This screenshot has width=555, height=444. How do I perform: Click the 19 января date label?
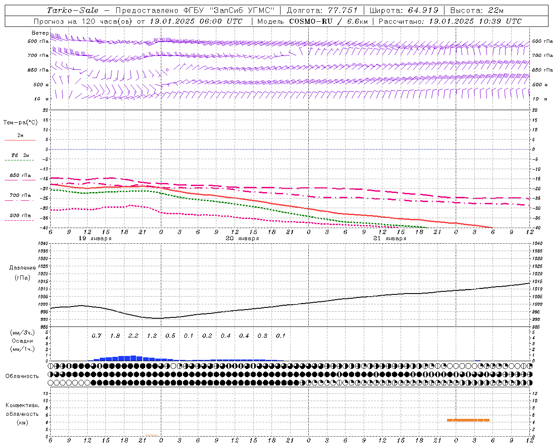[95, 238]
